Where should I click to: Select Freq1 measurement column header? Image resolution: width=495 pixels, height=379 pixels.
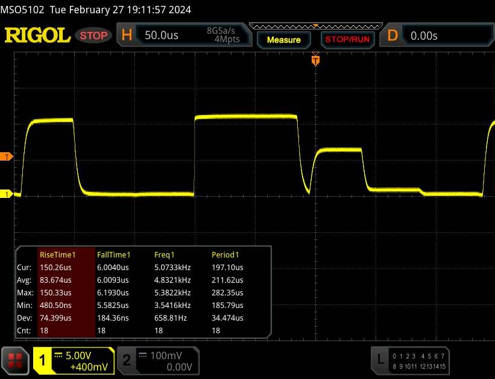(164, 254)
